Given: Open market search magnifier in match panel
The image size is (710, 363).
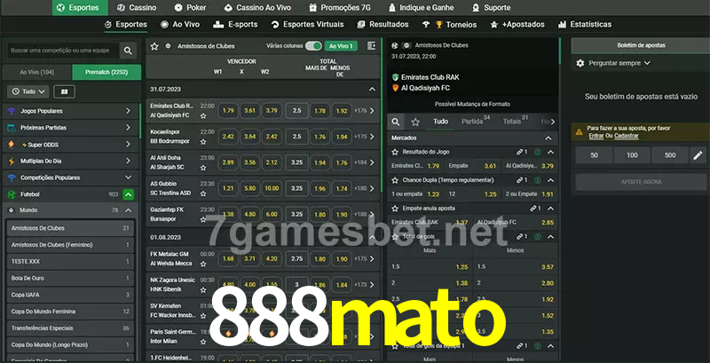Looking at the screenshot, I should (x=396, y=122).
